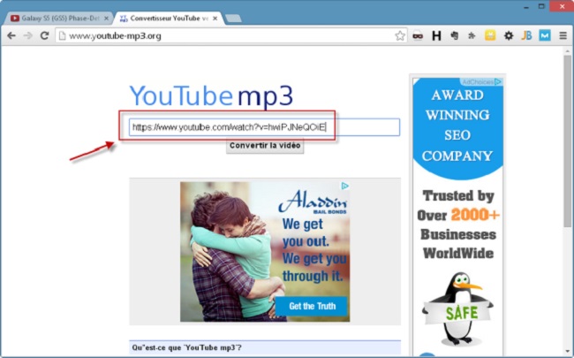Open the Evernote elephant extension icon

pyautogui.click(x=454, y=35)
